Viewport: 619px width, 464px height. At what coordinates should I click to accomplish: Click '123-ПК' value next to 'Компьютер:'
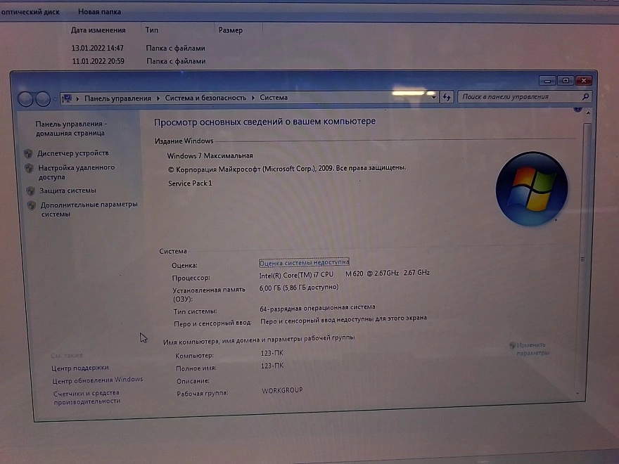pos(272,353)
